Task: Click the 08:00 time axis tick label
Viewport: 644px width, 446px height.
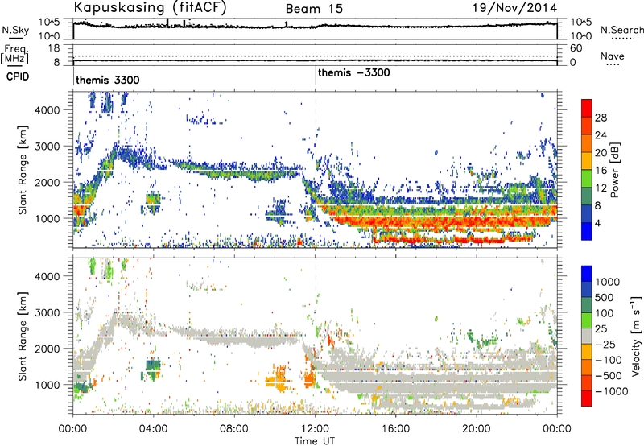Action: point(234,429)
